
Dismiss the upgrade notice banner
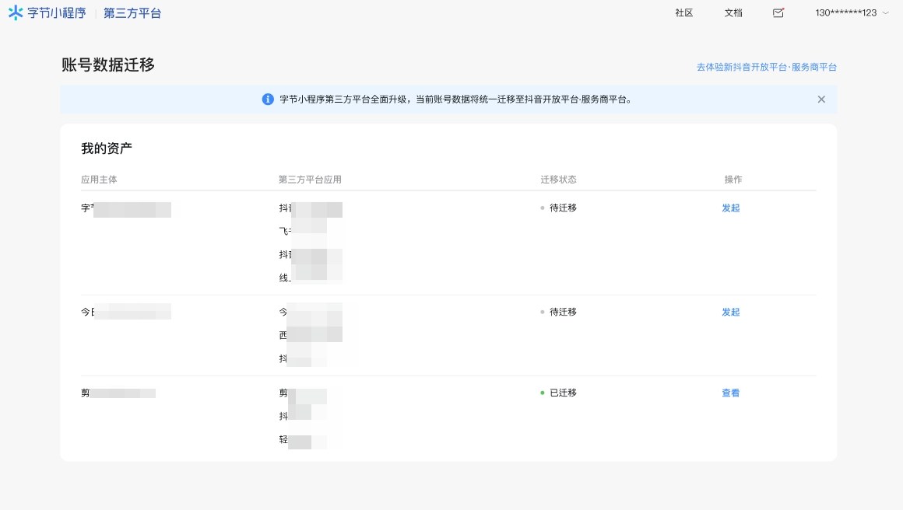[x=821, y=100]
